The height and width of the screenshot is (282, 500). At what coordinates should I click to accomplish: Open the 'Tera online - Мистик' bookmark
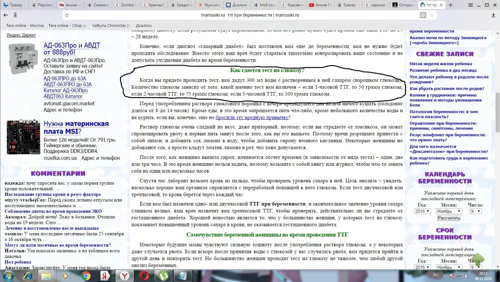[25, 26]
